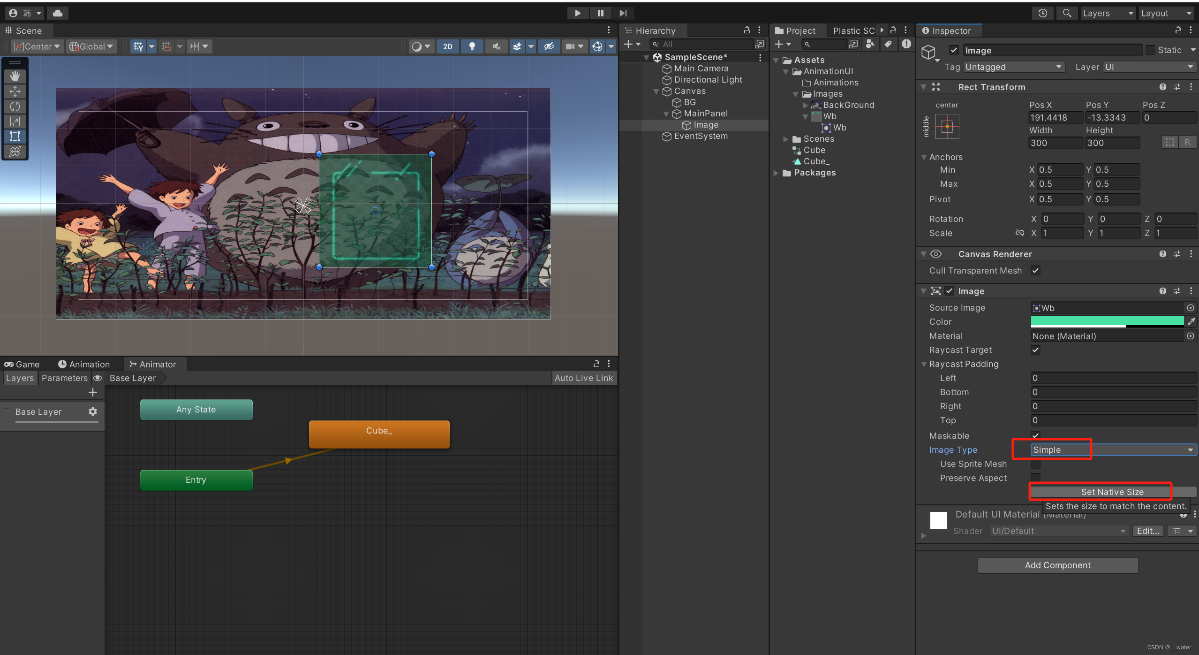Toggle scene visibility hidden-objects icon

pos(549,46)
